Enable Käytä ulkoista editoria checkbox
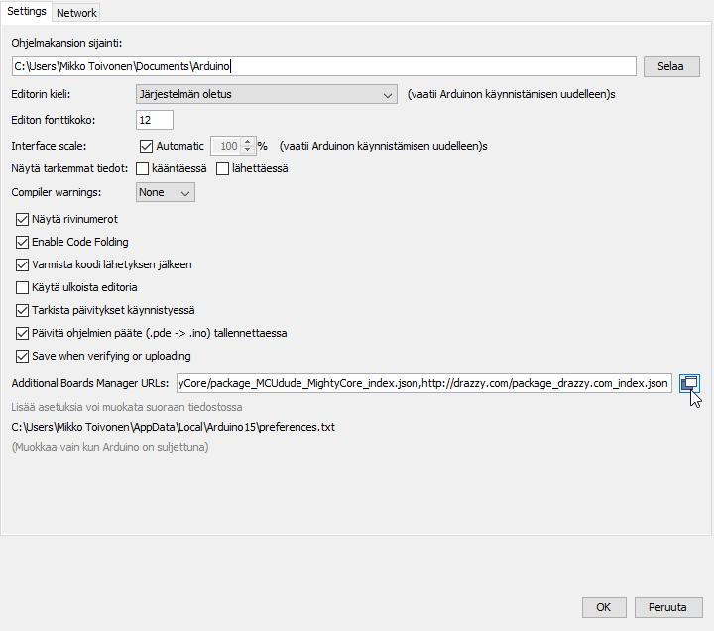This screenshot has height=631, width=714. [22, 287]
